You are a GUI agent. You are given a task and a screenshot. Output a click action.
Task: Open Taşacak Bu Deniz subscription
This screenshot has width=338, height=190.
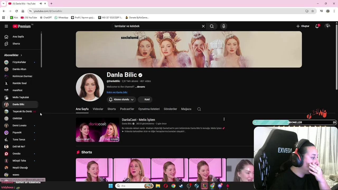[20, 111]
